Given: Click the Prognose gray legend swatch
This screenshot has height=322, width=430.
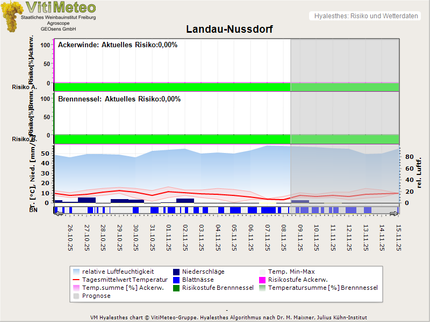Looking at the screenshot, I should (76, 296).
